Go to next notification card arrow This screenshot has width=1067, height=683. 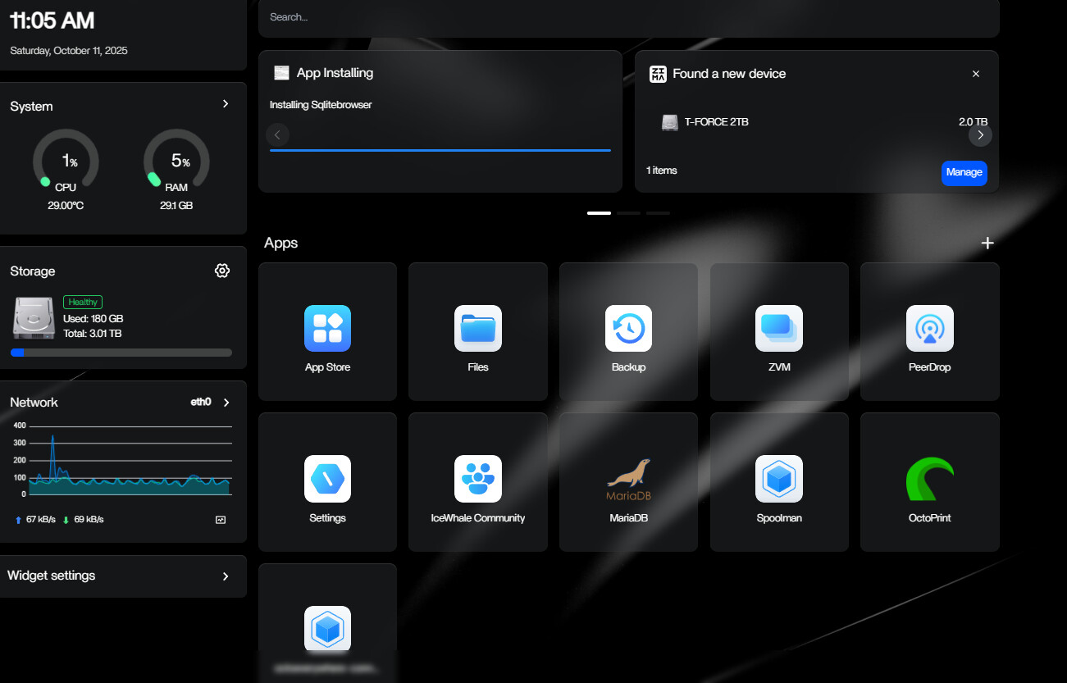point(980,134)
